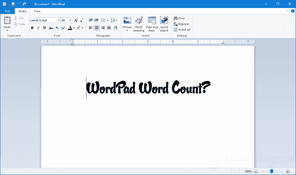This screenshot has height=175, width=296.
Task: Click Replace in Editing group
Action: [181, 24]
